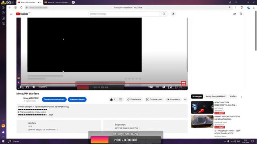The image size is (257, 144).
Task: Skip to the next video
Action: point(27,87)
